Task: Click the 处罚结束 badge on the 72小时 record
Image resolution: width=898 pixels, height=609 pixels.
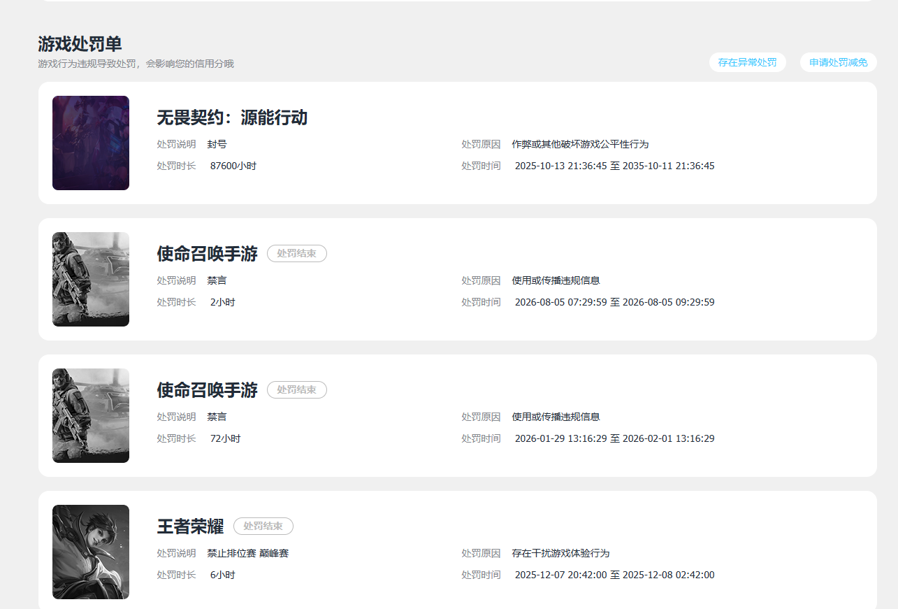Action: pos(297,390)
